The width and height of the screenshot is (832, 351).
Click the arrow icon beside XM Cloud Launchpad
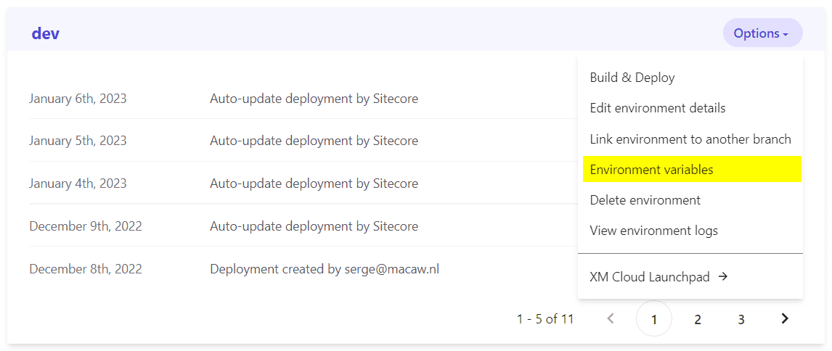click(x=722, y=276)
